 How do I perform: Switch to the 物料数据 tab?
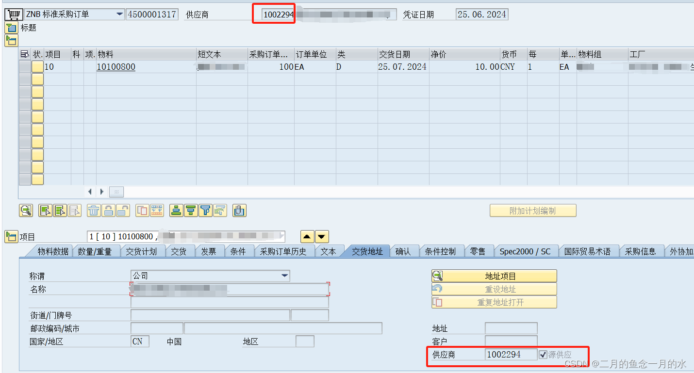52,251
